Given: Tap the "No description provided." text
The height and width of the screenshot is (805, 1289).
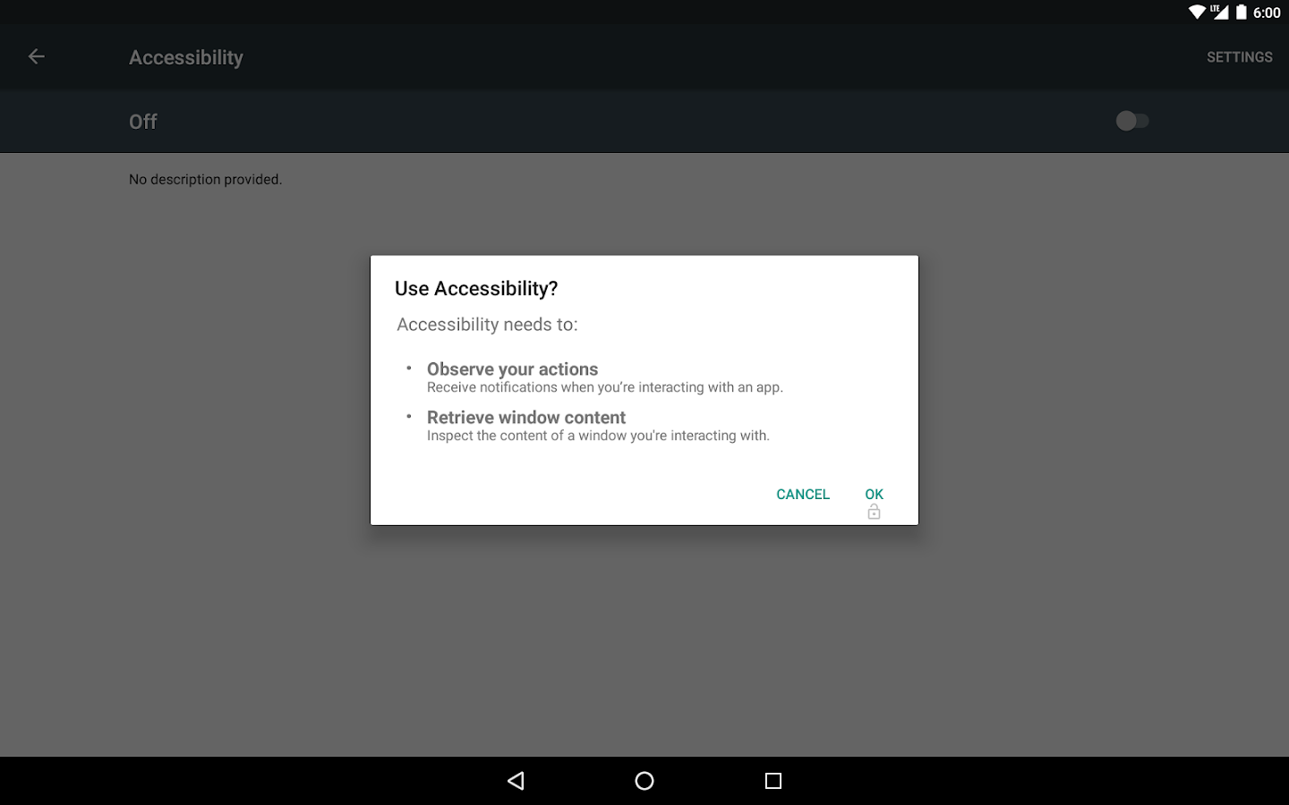Looking at the screenshot, I should [206, 179].
